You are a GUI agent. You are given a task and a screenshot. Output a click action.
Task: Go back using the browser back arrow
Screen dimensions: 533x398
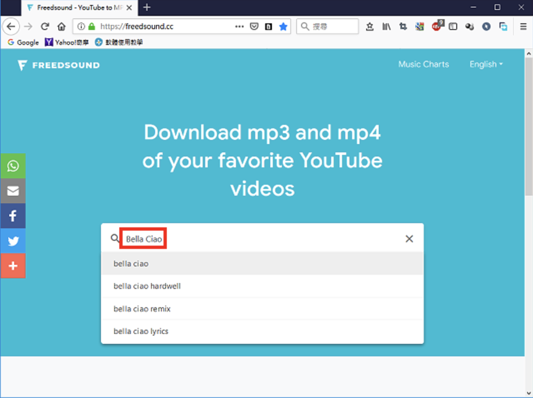click(11, 27)
